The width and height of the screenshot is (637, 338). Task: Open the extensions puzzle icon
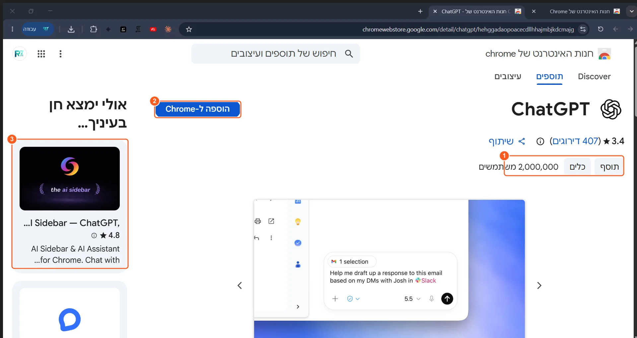click(94, 29)
